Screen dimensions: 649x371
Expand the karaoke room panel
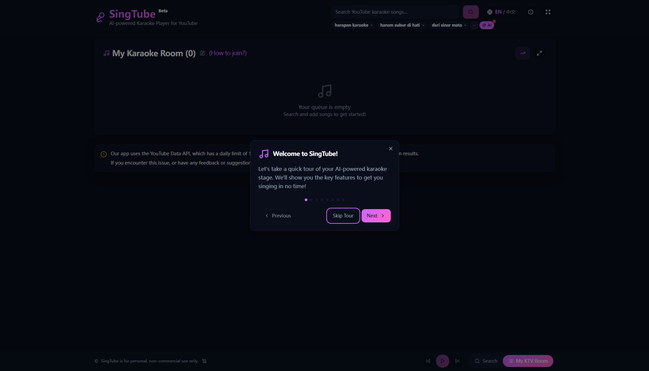pos(539,53)
